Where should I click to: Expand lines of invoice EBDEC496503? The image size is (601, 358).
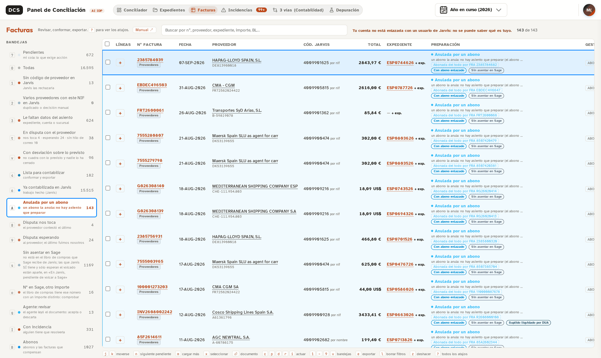120,88
